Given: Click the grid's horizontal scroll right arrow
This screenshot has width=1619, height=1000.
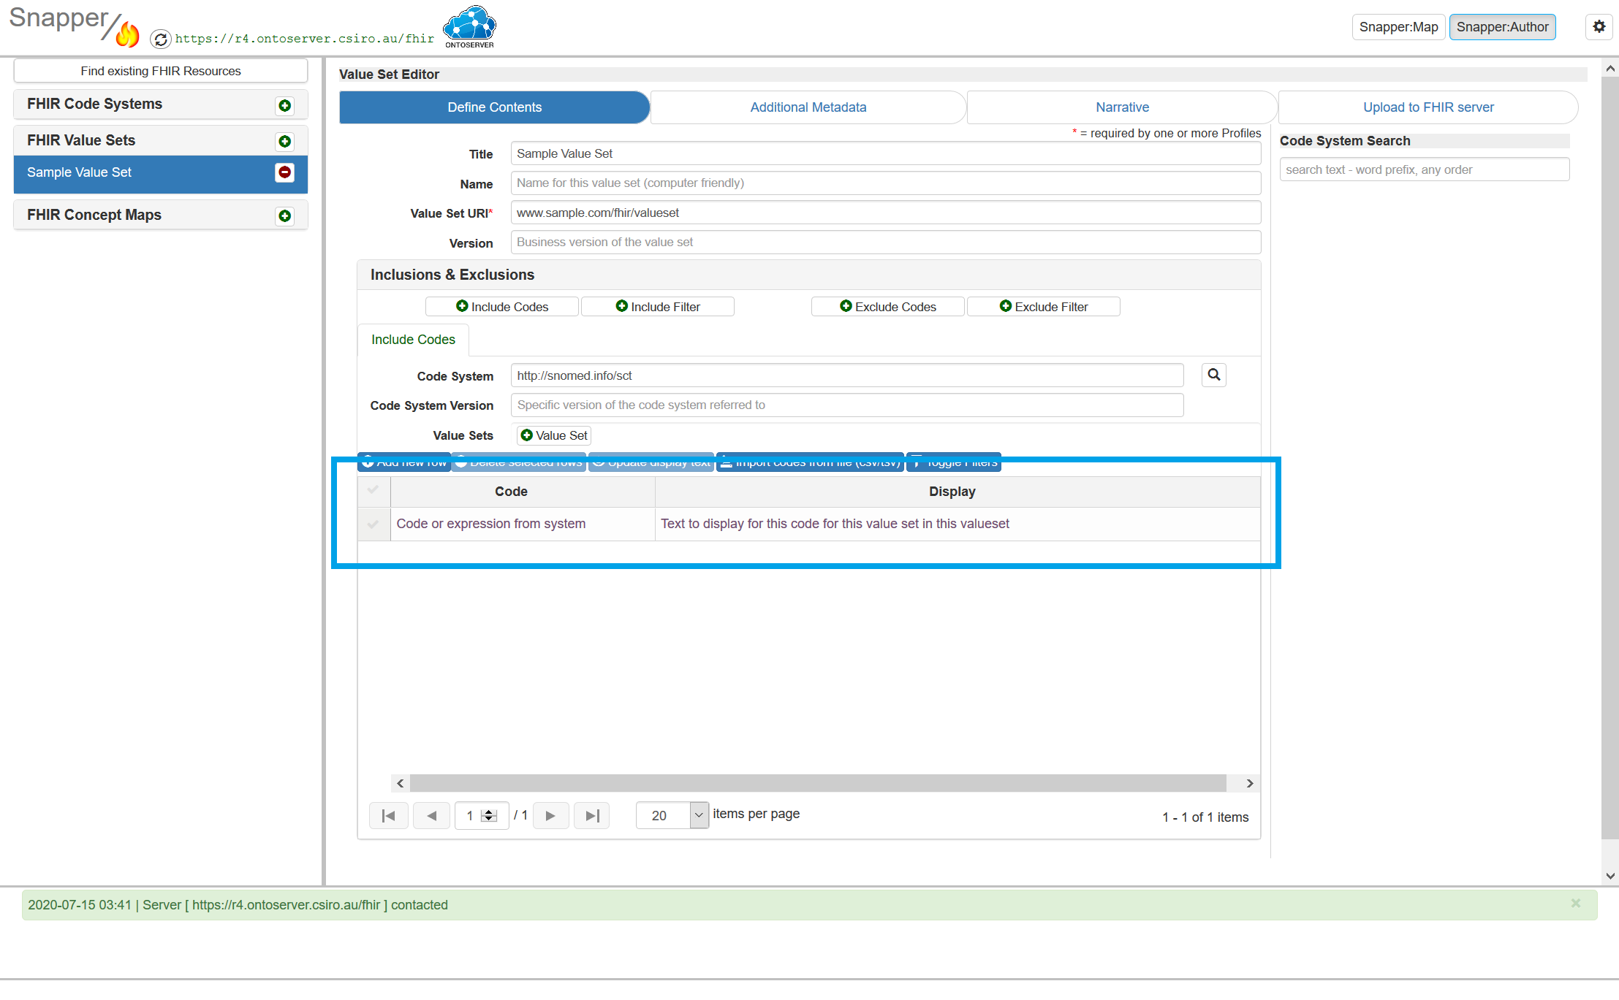Looking at the screenshot, I should coord(1250,783).
